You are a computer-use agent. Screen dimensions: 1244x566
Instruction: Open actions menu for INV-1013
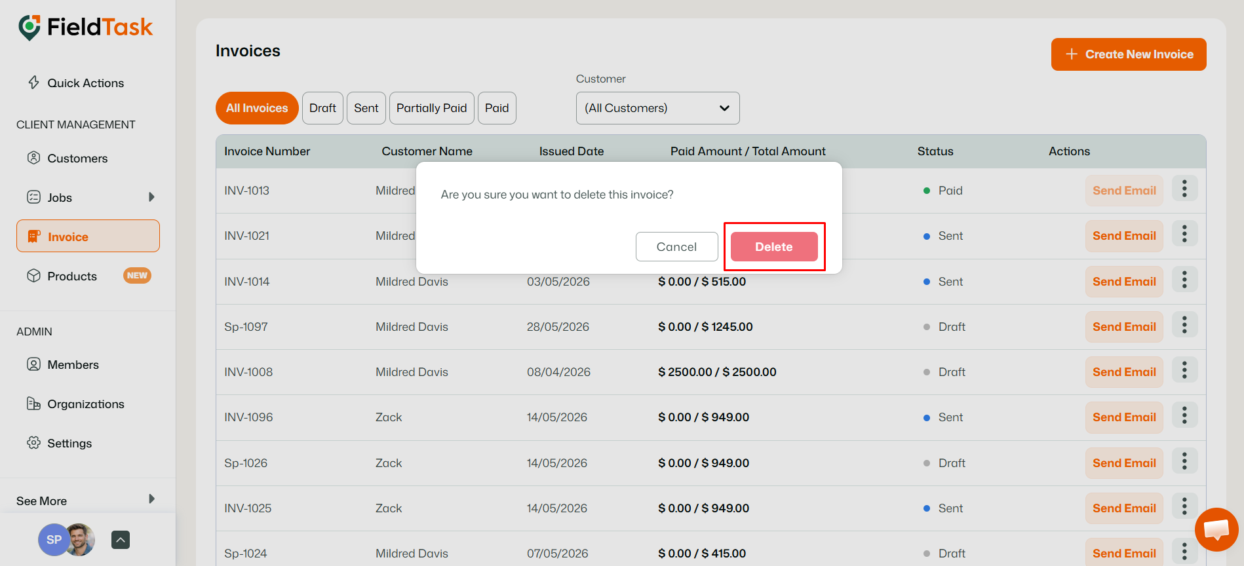tap(1184, 189)
